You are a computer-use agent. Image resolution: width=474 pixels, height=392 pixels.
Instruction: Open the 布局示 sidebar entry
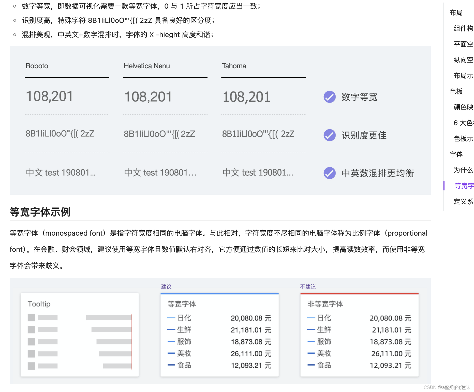(x=464, y=76)
